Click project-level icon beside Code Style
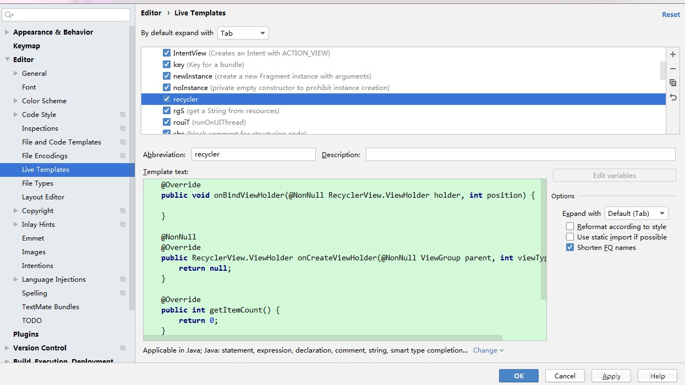The height and width of the screenshot is (385, 685). pos(123,115)
